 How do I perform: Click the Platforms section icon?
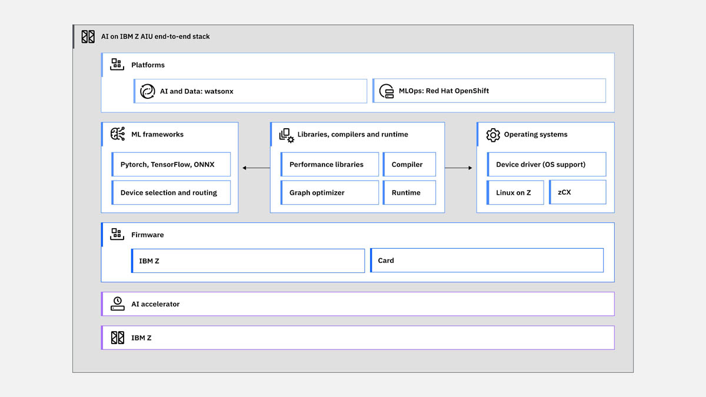coord(117,65)
